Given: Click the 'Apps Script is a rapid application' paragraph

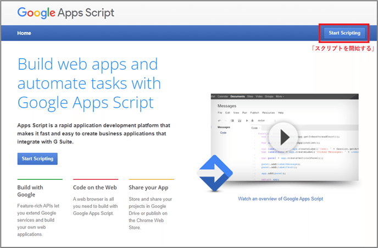Looking at the screenshot, I should tap(93, 134).
